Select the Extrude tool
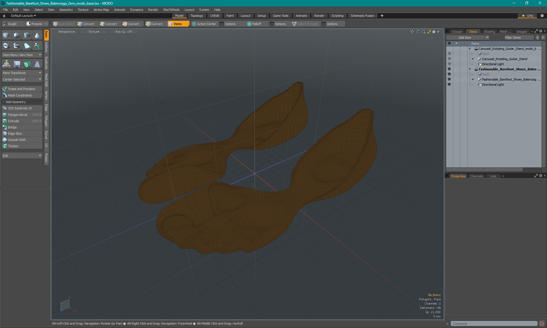 [x=13, y=121]
